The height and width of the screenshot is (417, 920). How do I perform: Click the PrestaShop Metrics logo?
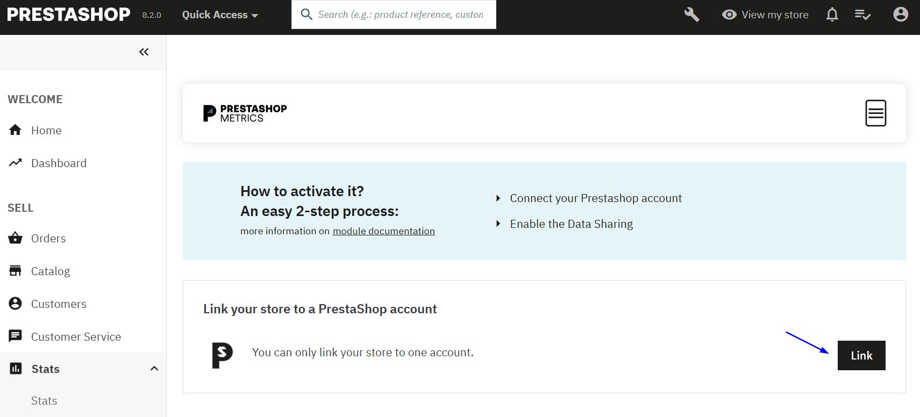245,113
